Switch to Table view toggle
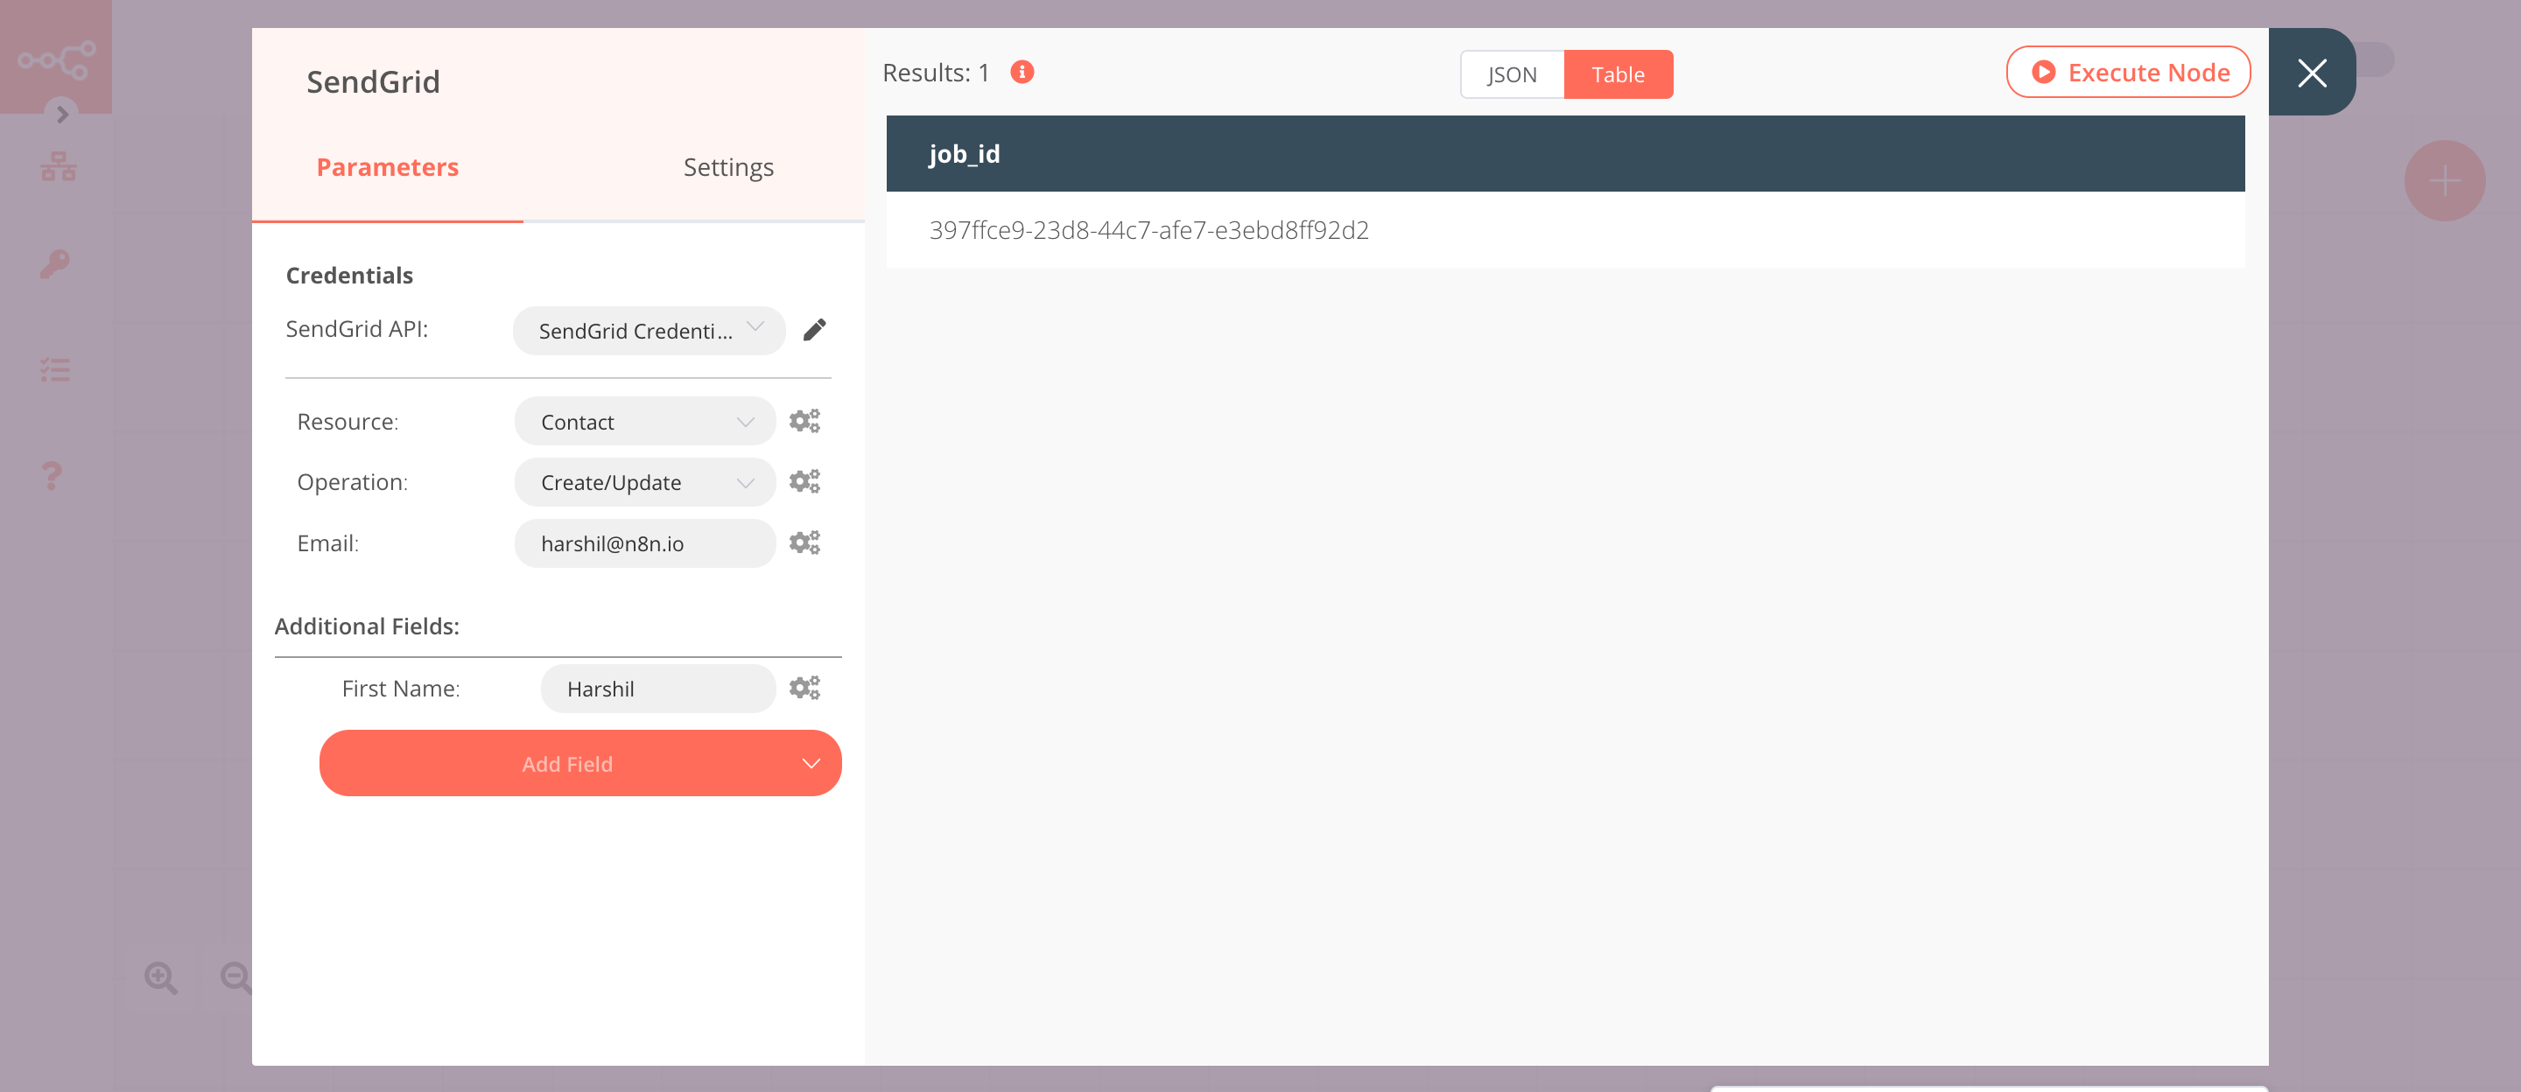The width and height of the screenshot is (2521, 1092). pos(1618,74)
